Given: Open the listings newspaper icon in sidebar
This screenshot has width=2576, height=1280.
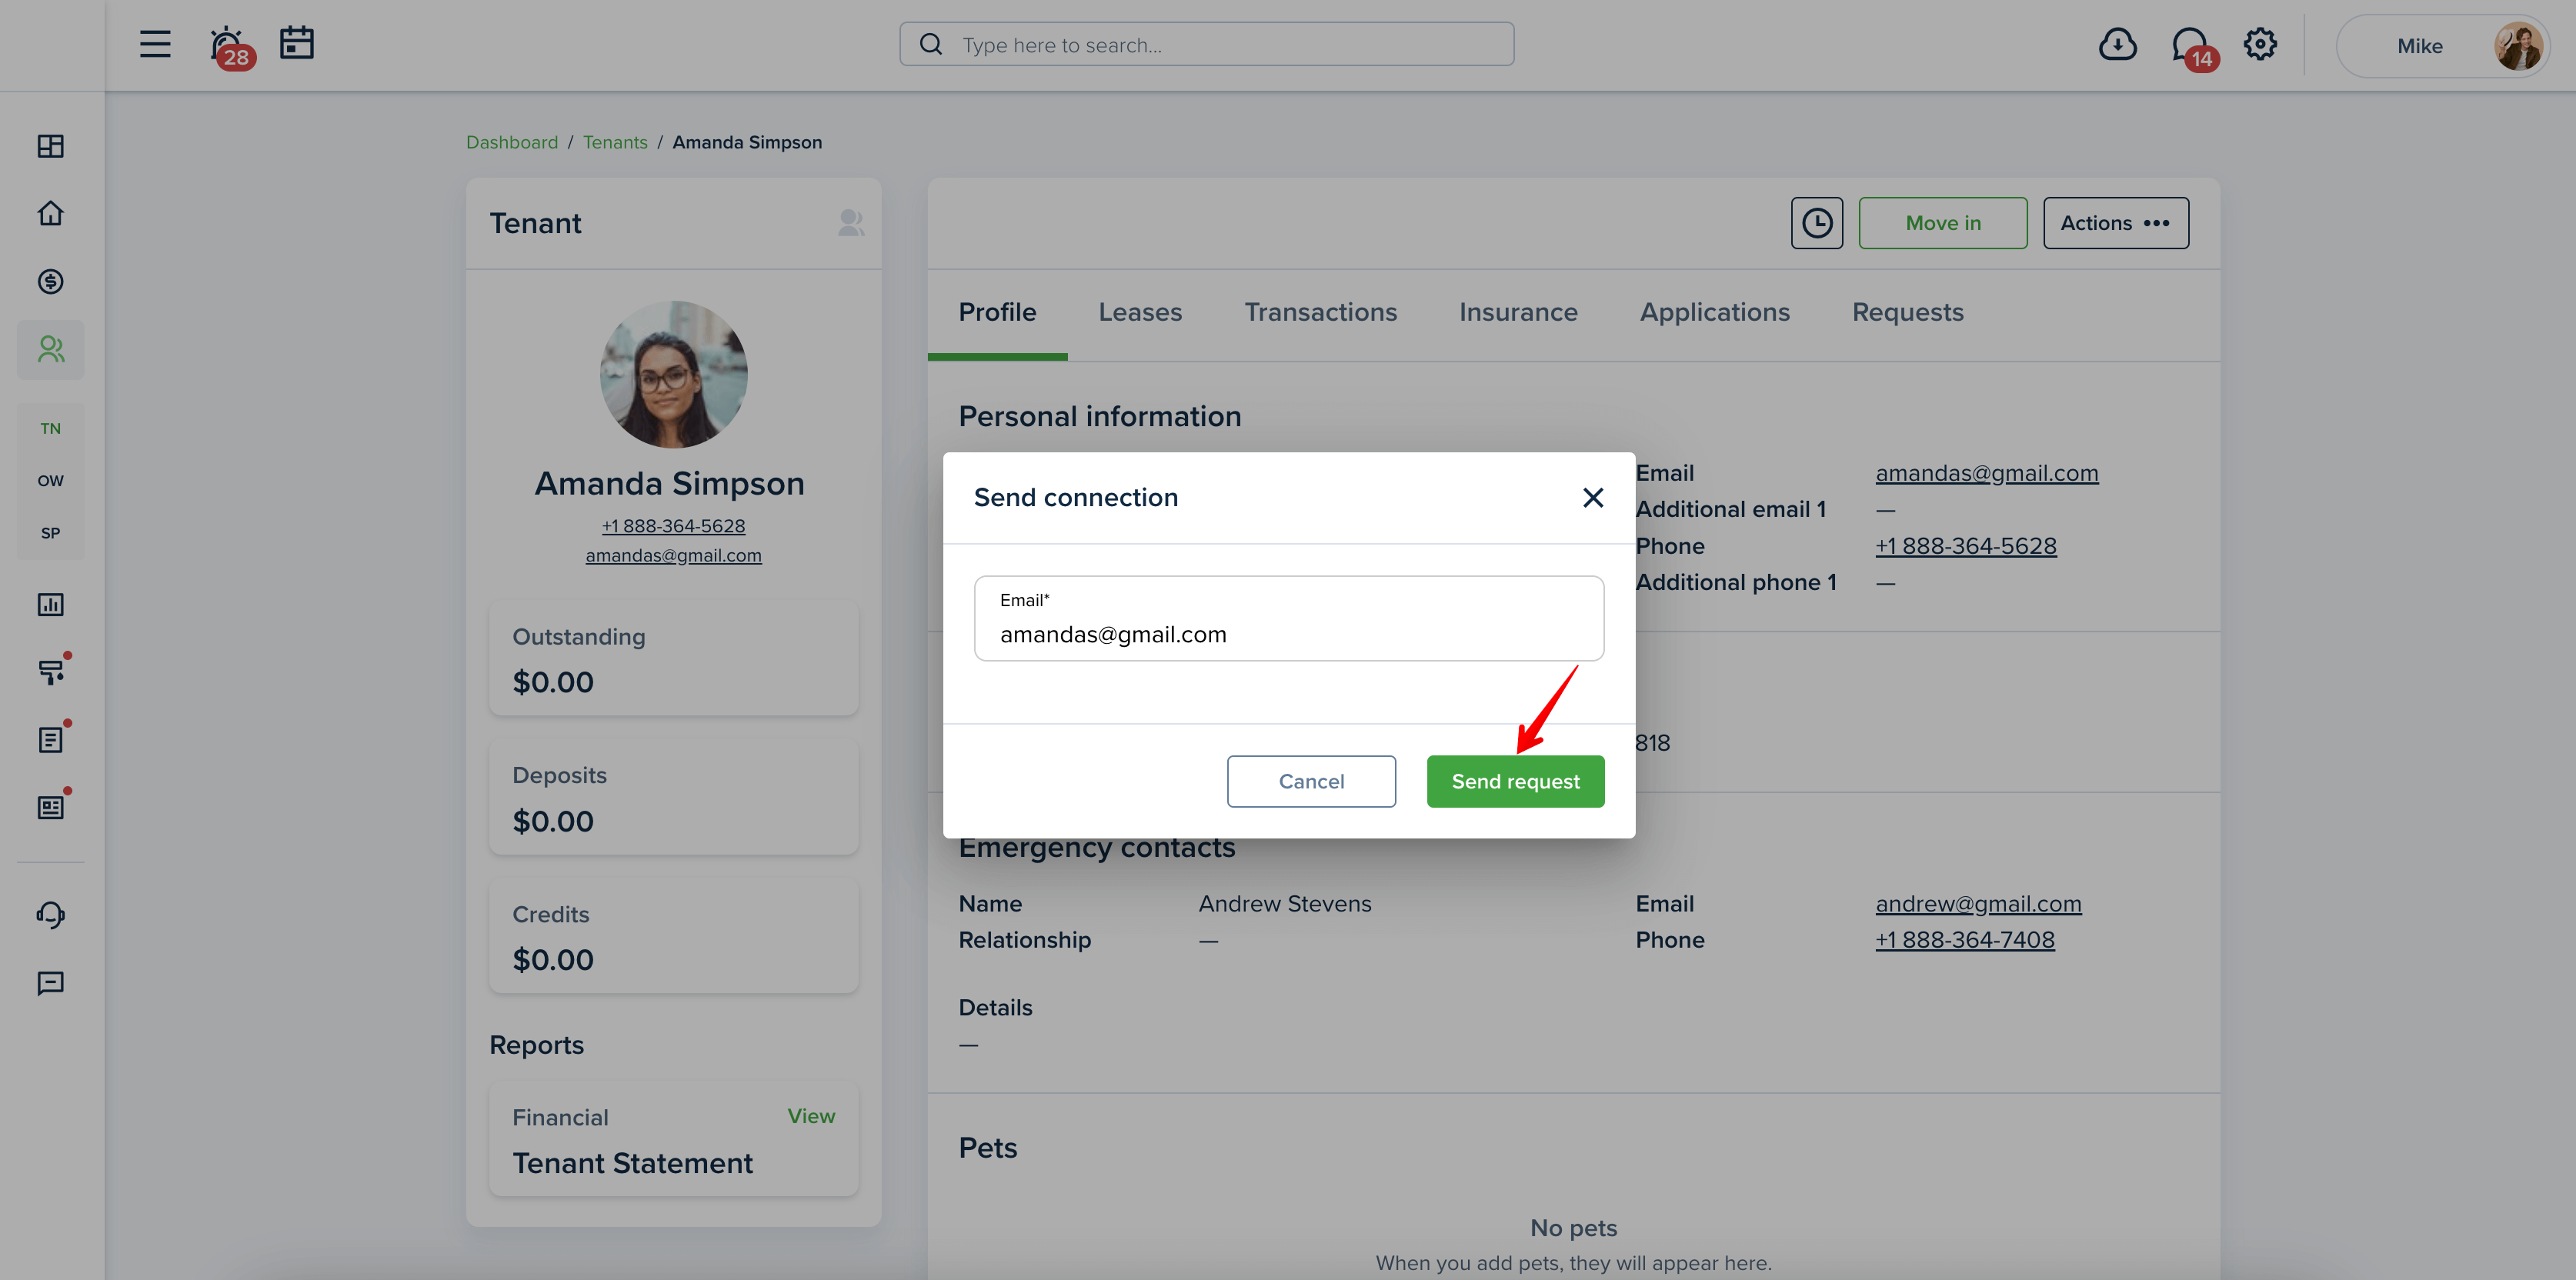Looking at the screenshot, I should (x=52, y=806).
